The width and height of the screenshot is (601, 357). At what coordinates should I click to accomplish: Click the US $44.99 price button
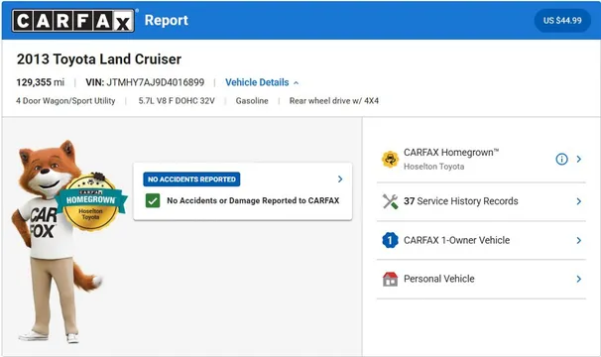pos(562,20)
